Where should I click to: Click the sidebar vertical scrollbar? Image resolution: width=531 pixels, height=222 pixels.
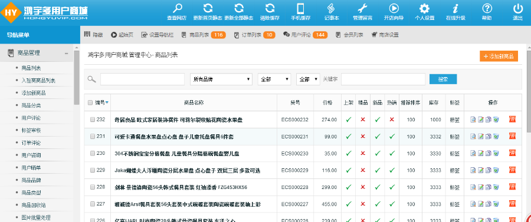(77, 78)
